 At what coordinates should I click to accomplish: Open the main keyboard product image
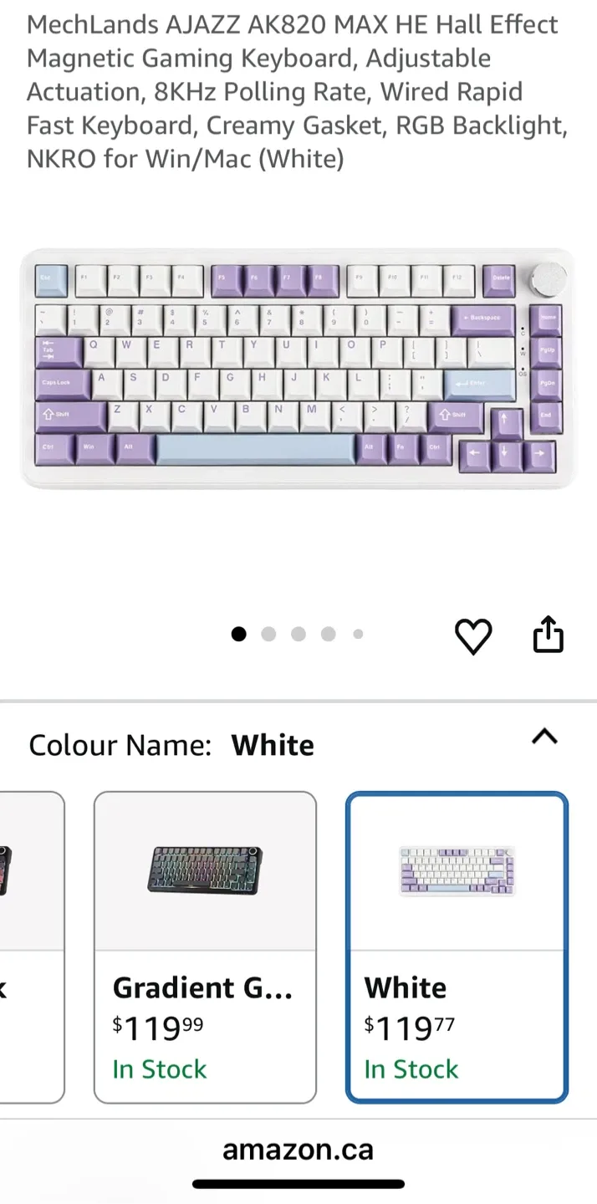point(298,369)
